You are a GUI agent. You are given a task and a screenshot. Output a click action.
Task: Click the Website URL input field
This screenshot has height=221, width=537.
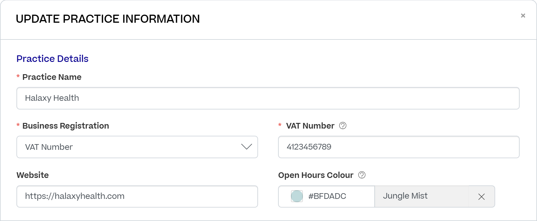point(137,196)
